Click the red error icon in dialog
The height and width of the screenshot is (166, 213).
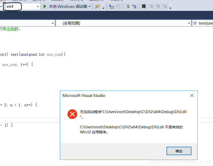pos(72,114)
